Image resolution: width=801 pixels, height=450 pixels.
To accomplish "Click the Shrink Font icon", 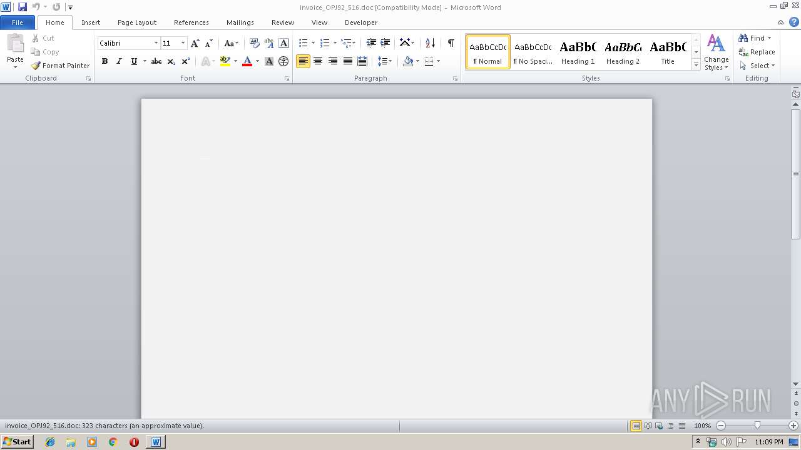I will coord(209,43).
